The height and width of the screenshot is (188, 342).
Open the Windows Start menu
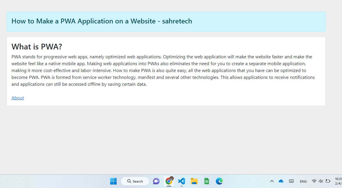114,181
